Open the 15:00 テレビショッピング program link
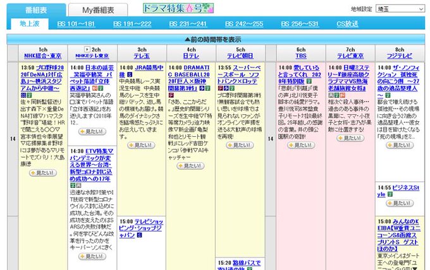 tap(141, 228)
